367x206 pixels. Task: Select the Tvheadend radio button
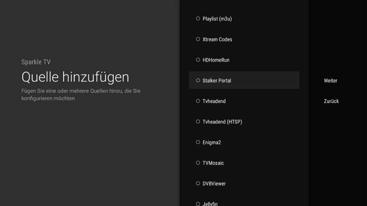coord(198,101)
